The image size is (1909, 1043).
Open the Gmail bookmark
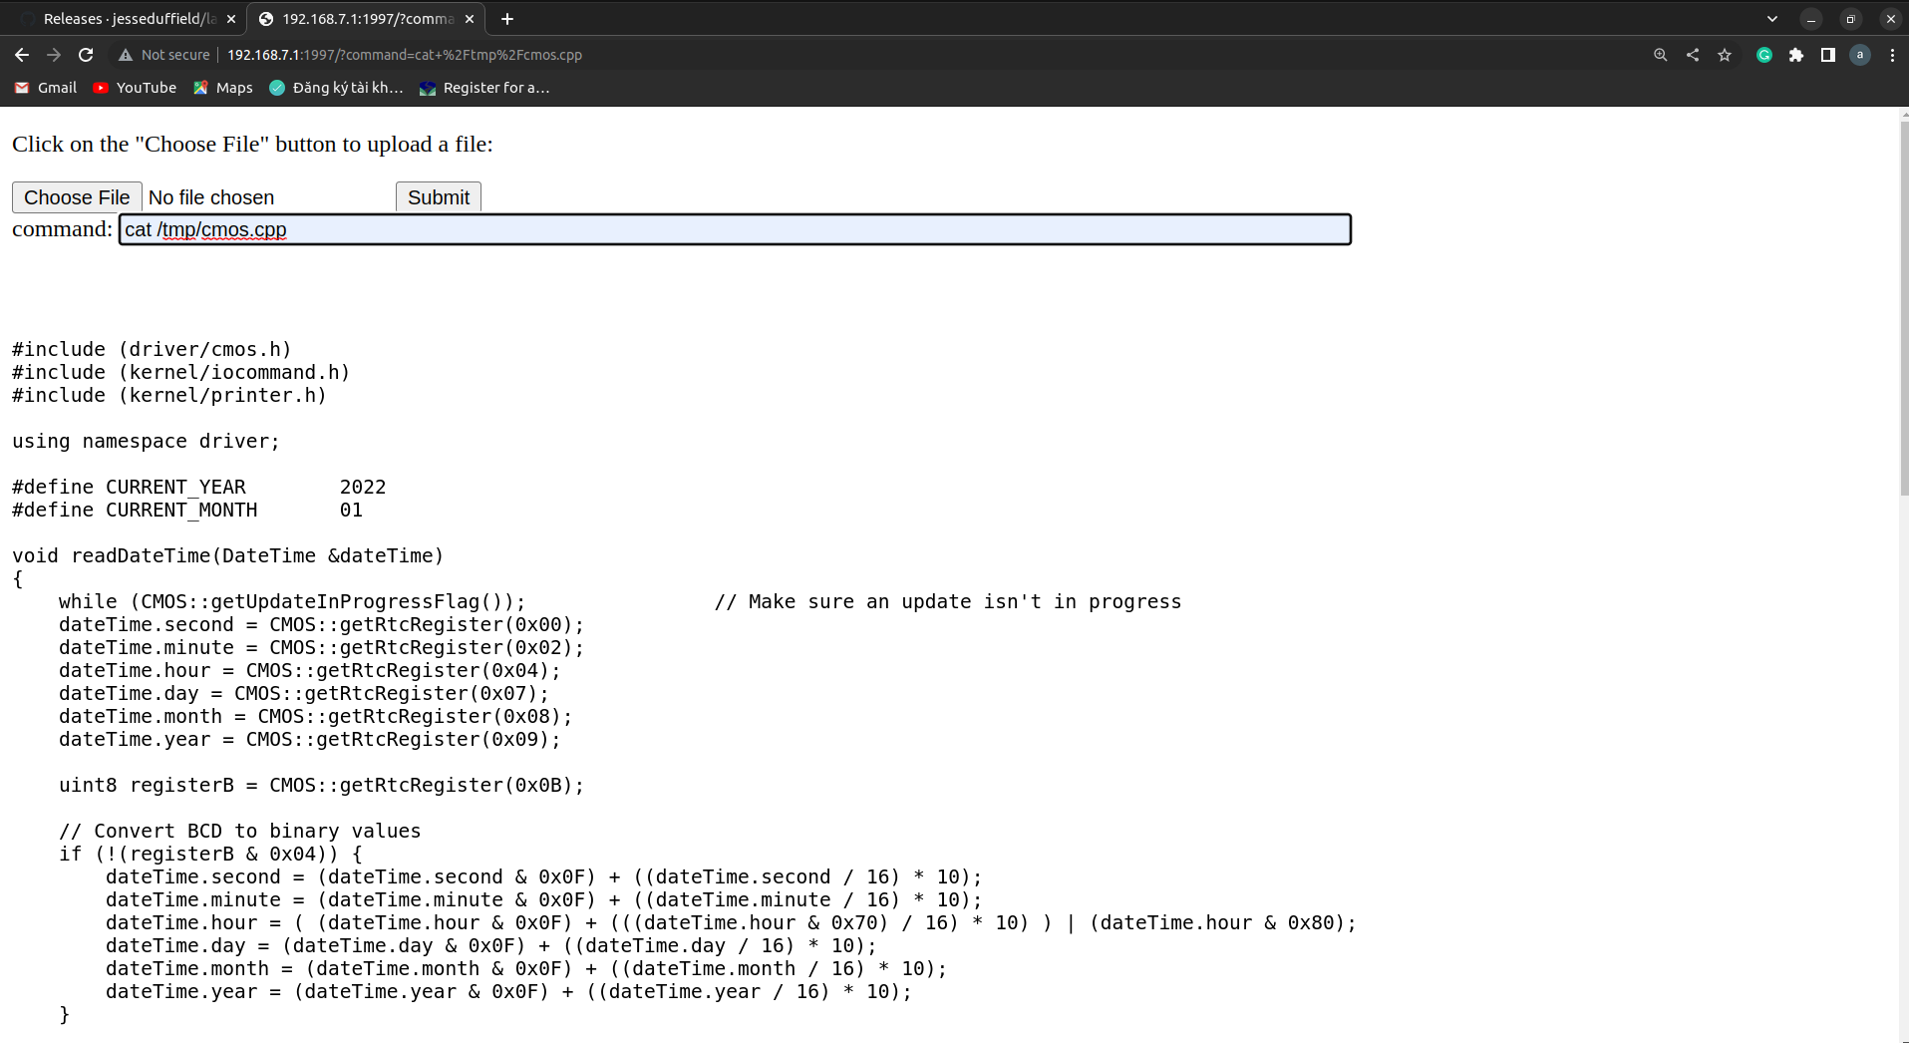[x=46, y=88]
